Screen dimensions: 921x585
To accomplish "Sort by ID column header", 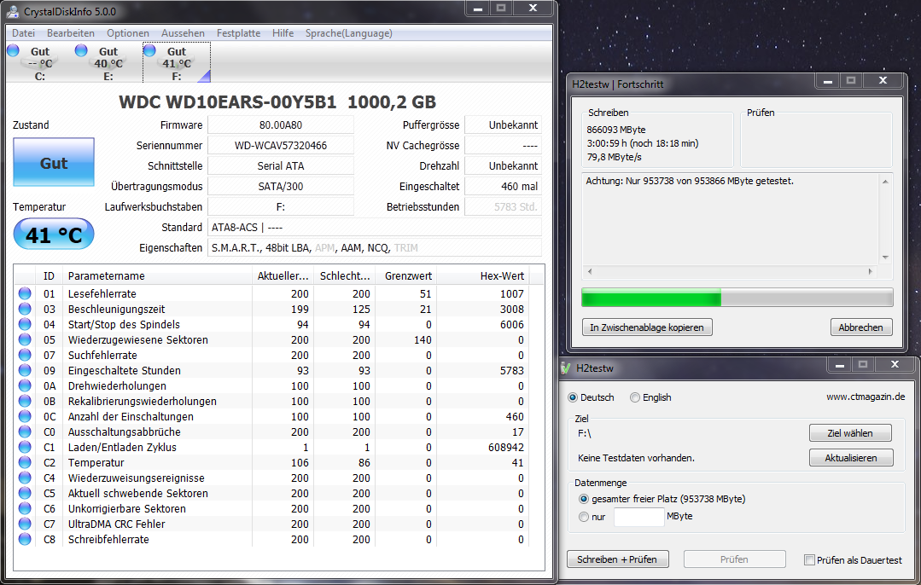I will point(49,275).
